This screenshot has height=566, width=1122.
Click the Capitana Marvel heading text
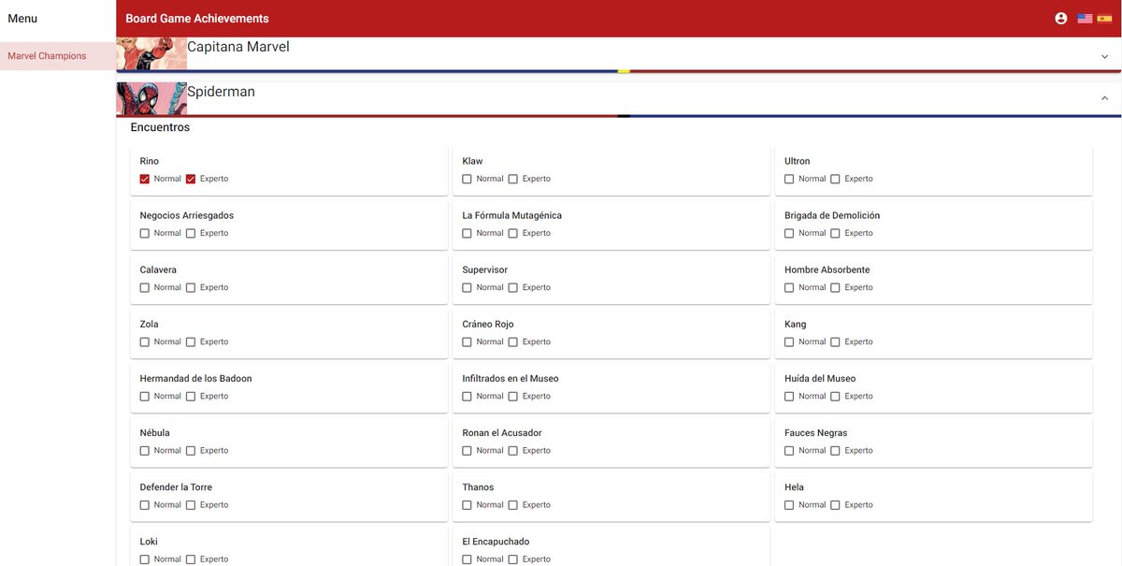click(x=238, y=47)
